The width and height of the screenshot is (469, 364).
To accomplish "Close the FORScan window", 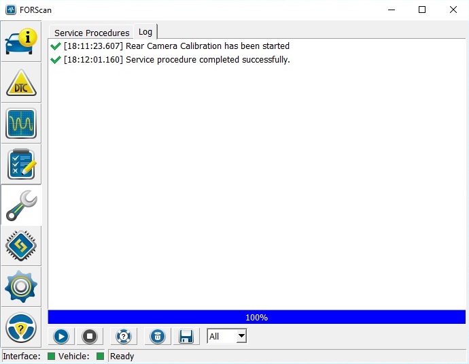I will [453, 10].
